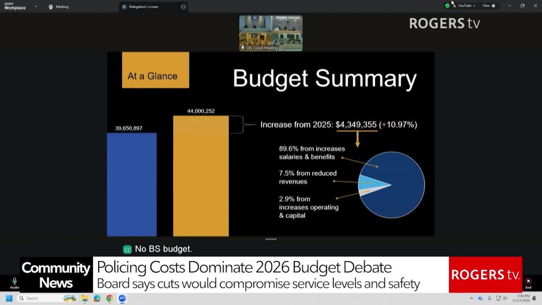
Task: Click the microphone icon in the system tray
Action: (x=489, y=298)
